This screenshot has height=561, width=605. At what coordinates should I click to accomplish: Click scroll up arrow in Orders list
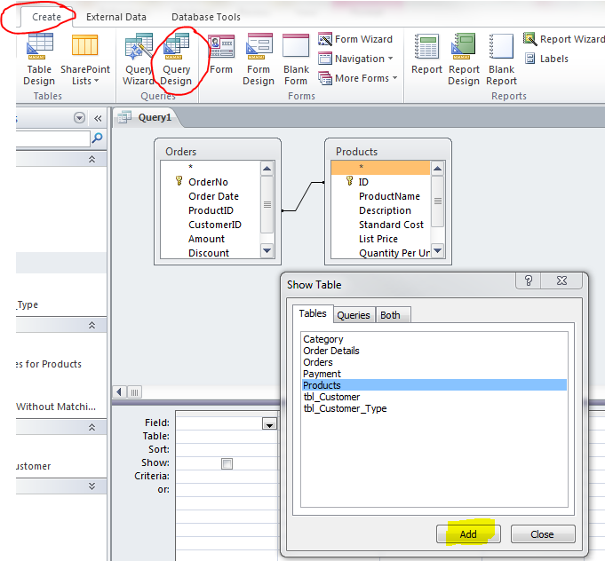click(x=267, y=169)
